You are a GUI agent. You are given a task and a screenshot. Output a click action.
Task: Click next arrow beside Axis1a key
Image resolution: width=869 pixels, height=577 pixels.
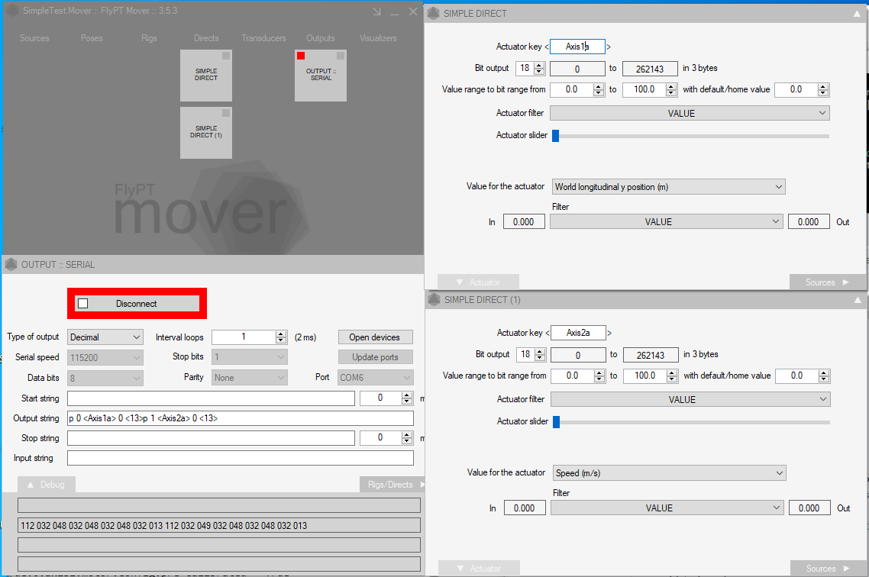pos(609,47)
